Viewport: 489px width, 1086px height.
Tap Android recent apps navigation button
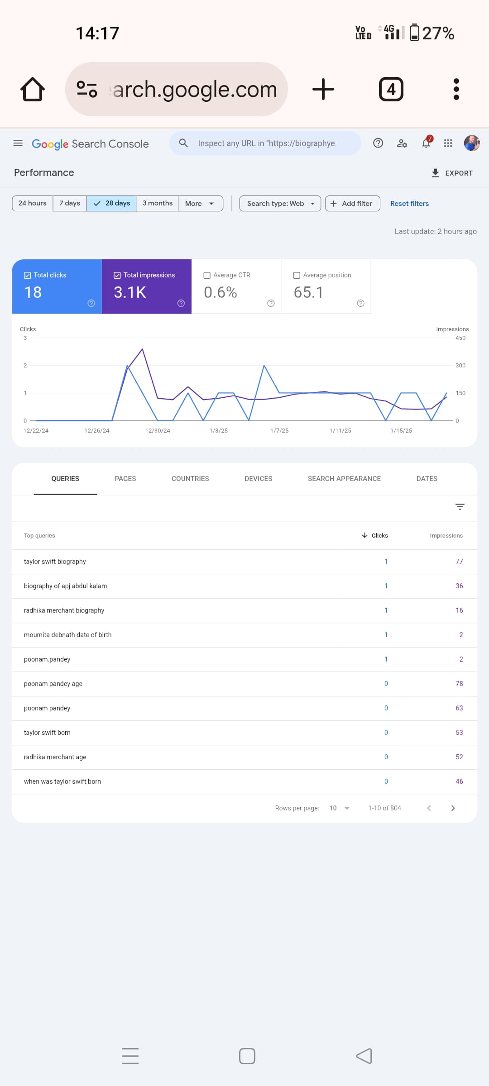click(x=130, y=1056)
